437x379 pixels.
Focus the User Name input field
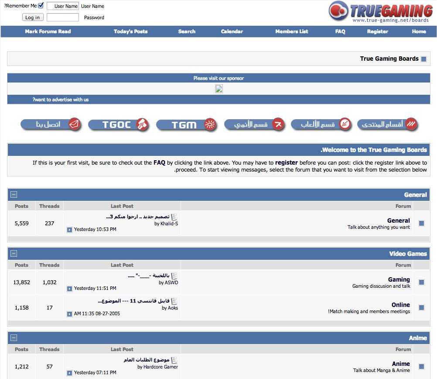[63, 6]
